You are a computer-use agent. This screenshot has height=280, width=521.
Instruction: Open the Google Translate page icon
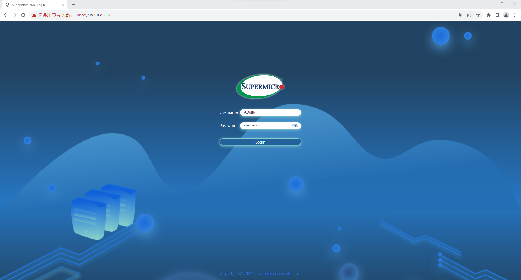461,15
